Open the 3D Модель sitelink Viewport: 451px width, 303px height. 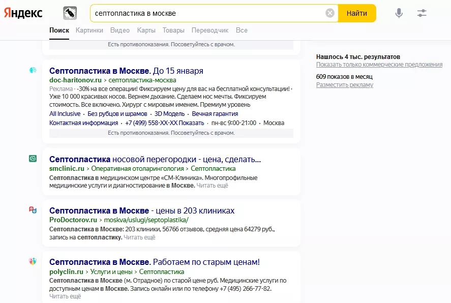point(169,114)
